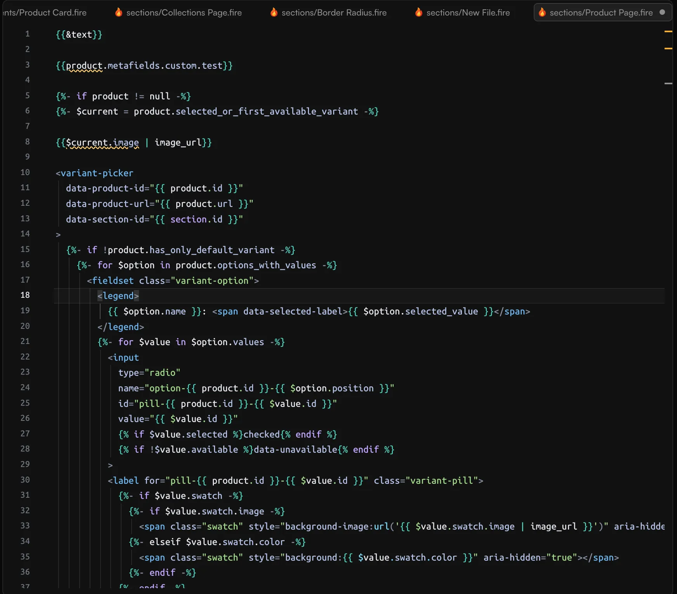Click data-unavailable on line 28
This screenshot has height=594, width=677.
[x=295, y=450]
